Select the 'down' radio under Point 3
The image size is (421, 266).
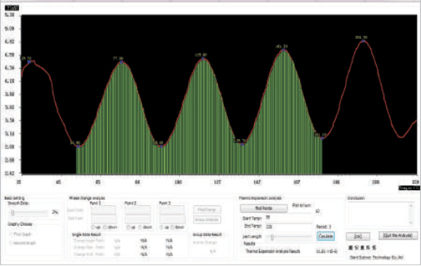173,228
